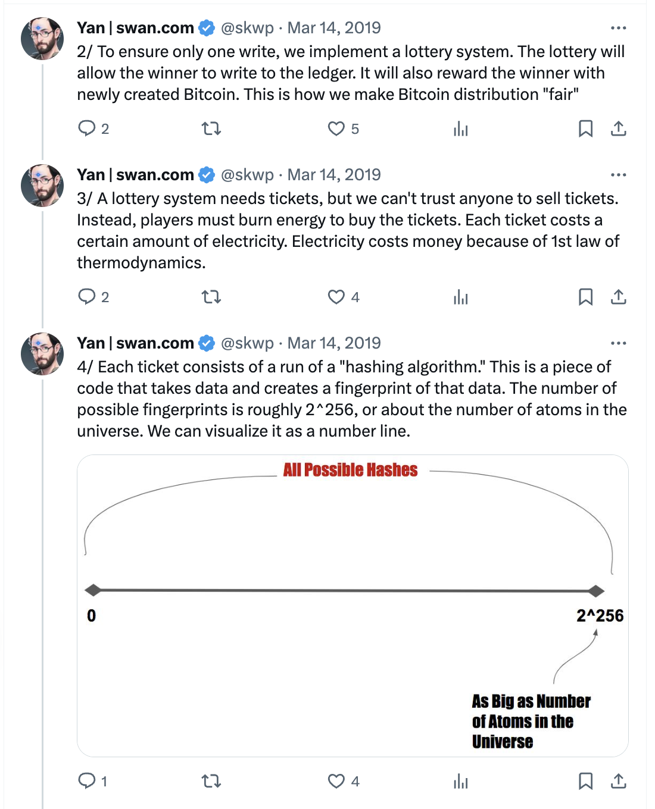Open the more options menu on tweet 2/
This screenshot has height=809, width=655.
coord(619,27)
